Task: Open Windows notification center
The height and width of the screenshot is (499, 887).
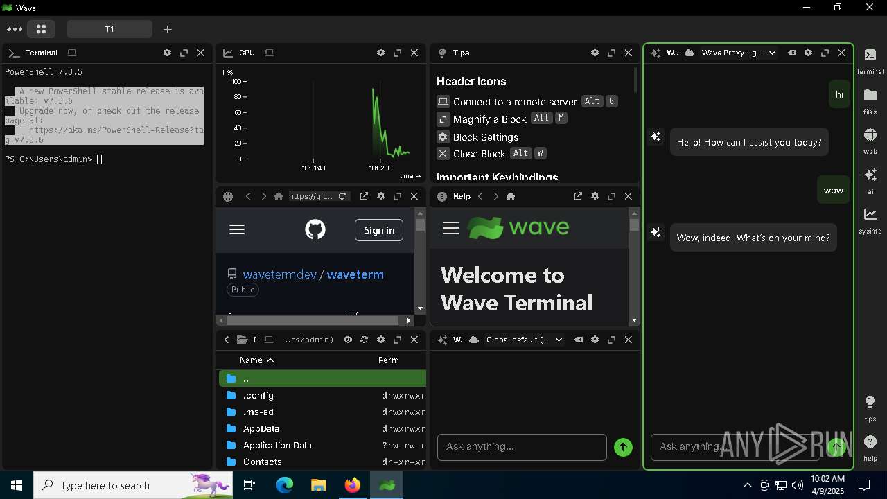Action: coord(864,485)
